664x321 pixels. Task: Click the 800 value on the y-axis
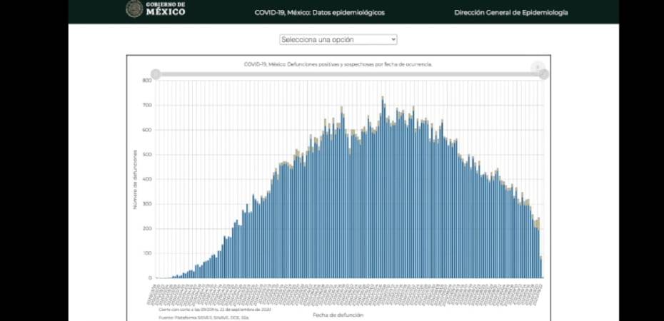click(x=147, y=81)
